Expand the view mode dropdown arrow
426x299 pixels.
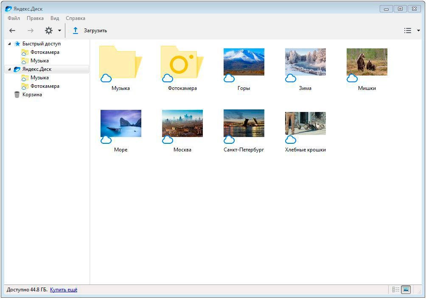418,31
